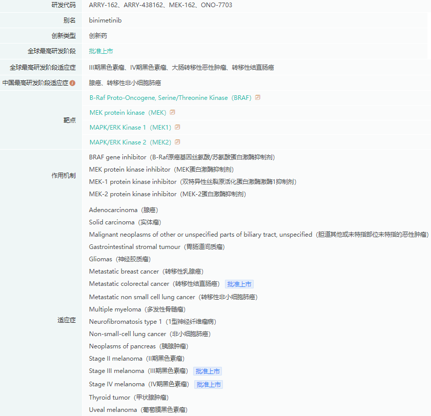
Task: Click 腺癌、转移性非小细胞肺癌 China indication text
Action: (x=125, y=83)
